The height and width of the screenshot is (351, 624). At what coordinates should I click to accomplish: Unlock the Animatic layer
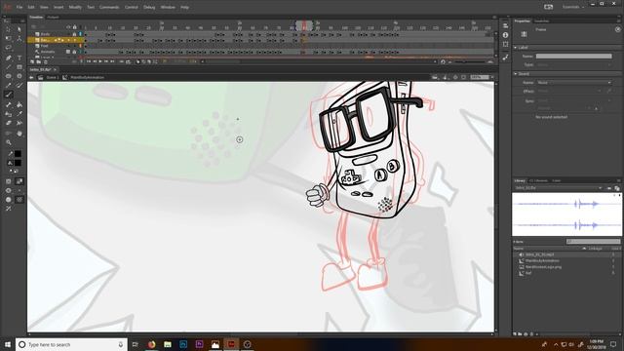tap(74, 52)
